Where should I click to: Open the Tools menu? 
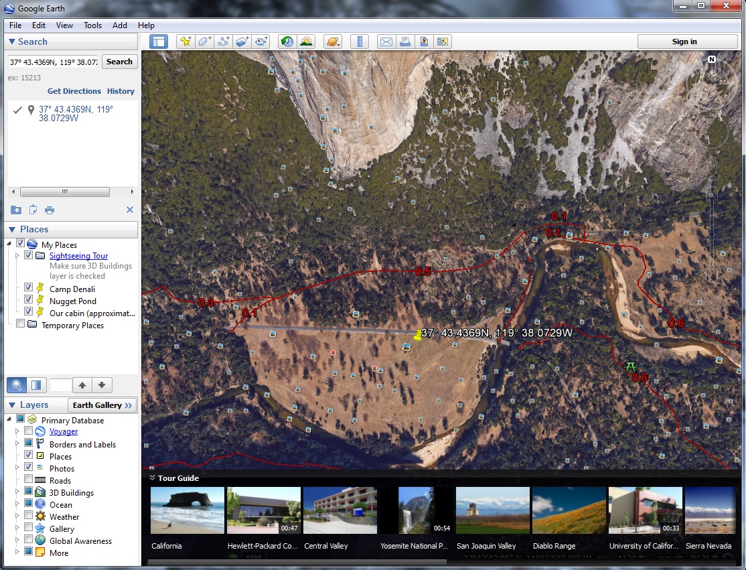[x=93, y=25]
